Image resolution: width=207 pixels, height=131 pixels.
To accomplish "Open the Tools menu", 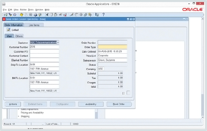I will (x=31, y=10).
